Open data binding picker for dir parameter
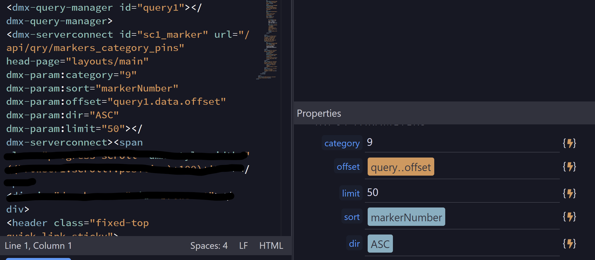The image size is (595, 260). pyautogui.click(x=569, y=243)
